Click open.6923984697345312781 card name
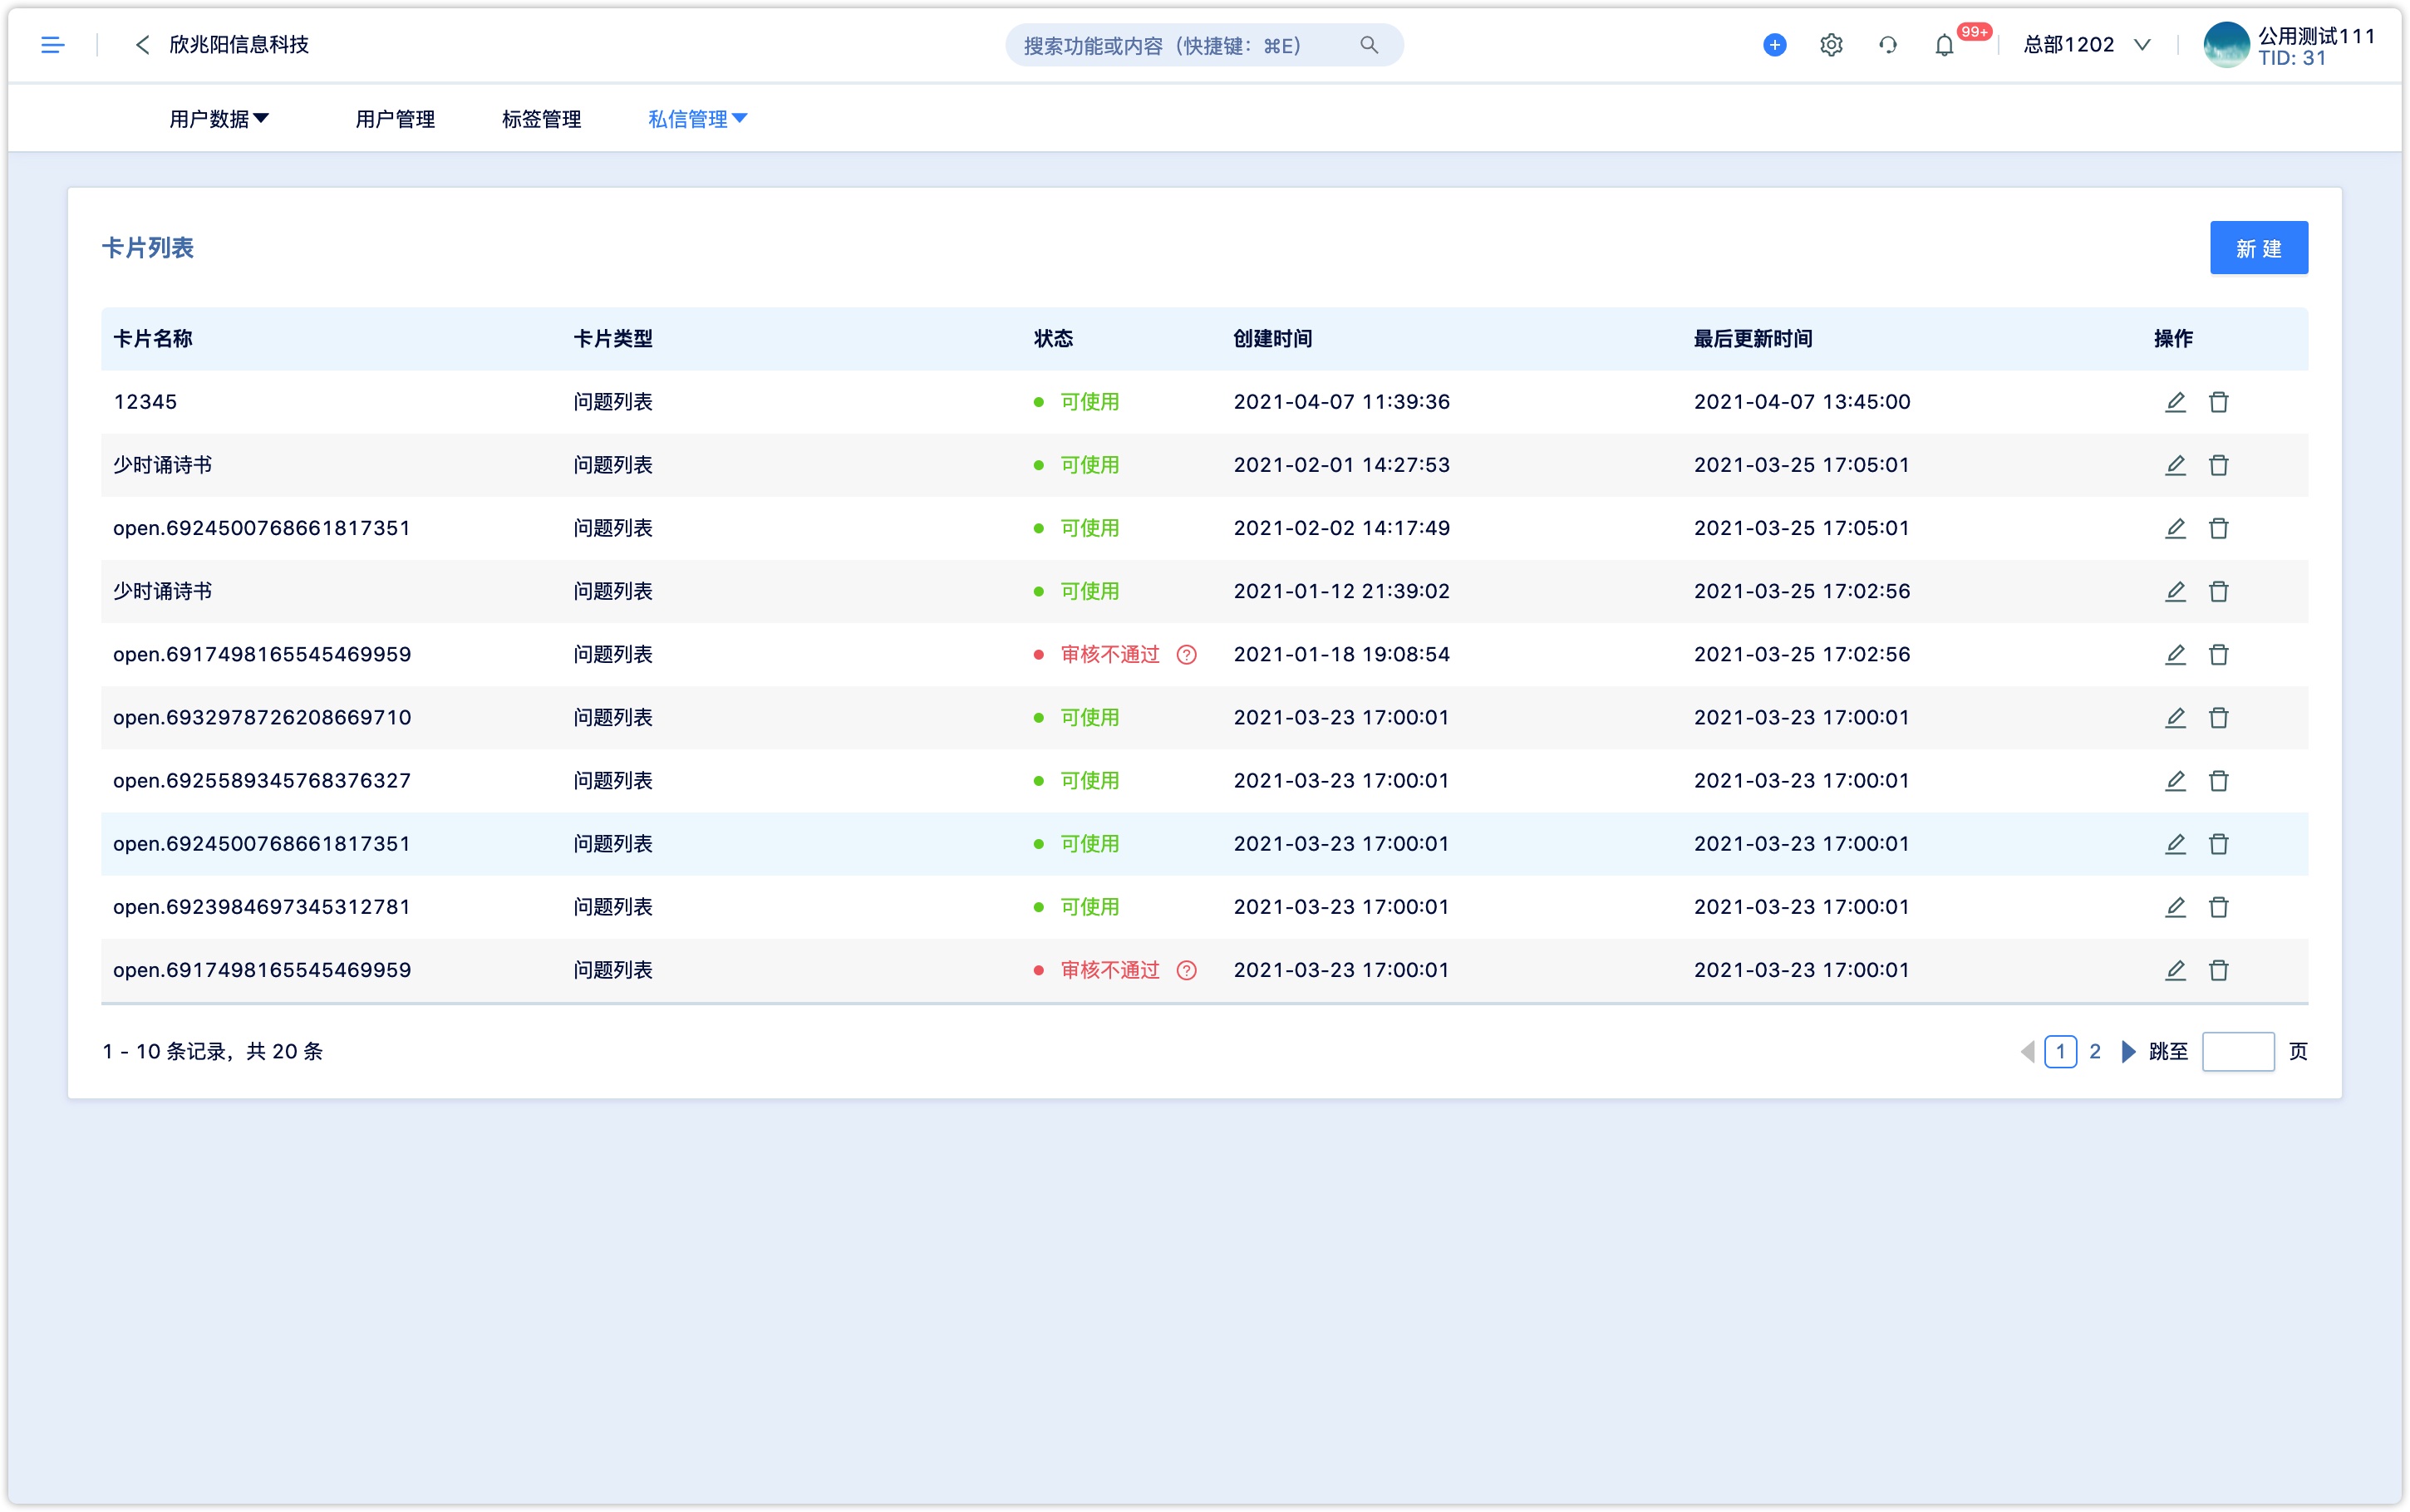The image size is (2410, 1512). (262, 907)
